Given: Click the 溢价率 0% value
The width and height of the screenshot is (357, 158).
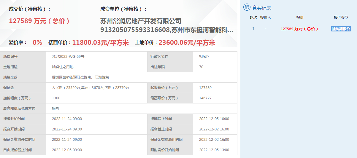Looking at the screenshot, I should click(37, 42).
